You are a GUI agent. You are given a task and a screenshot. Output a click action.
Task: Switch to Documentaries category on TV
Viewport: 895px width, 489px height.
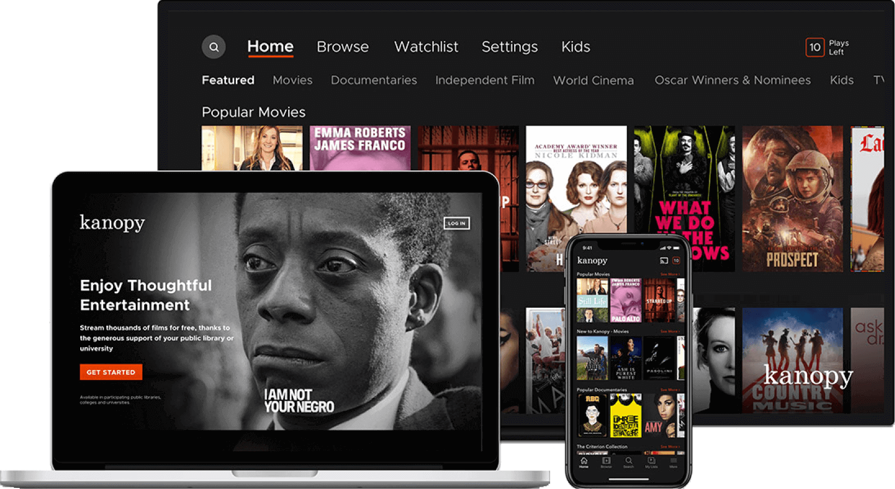click(x=374, y=80)
